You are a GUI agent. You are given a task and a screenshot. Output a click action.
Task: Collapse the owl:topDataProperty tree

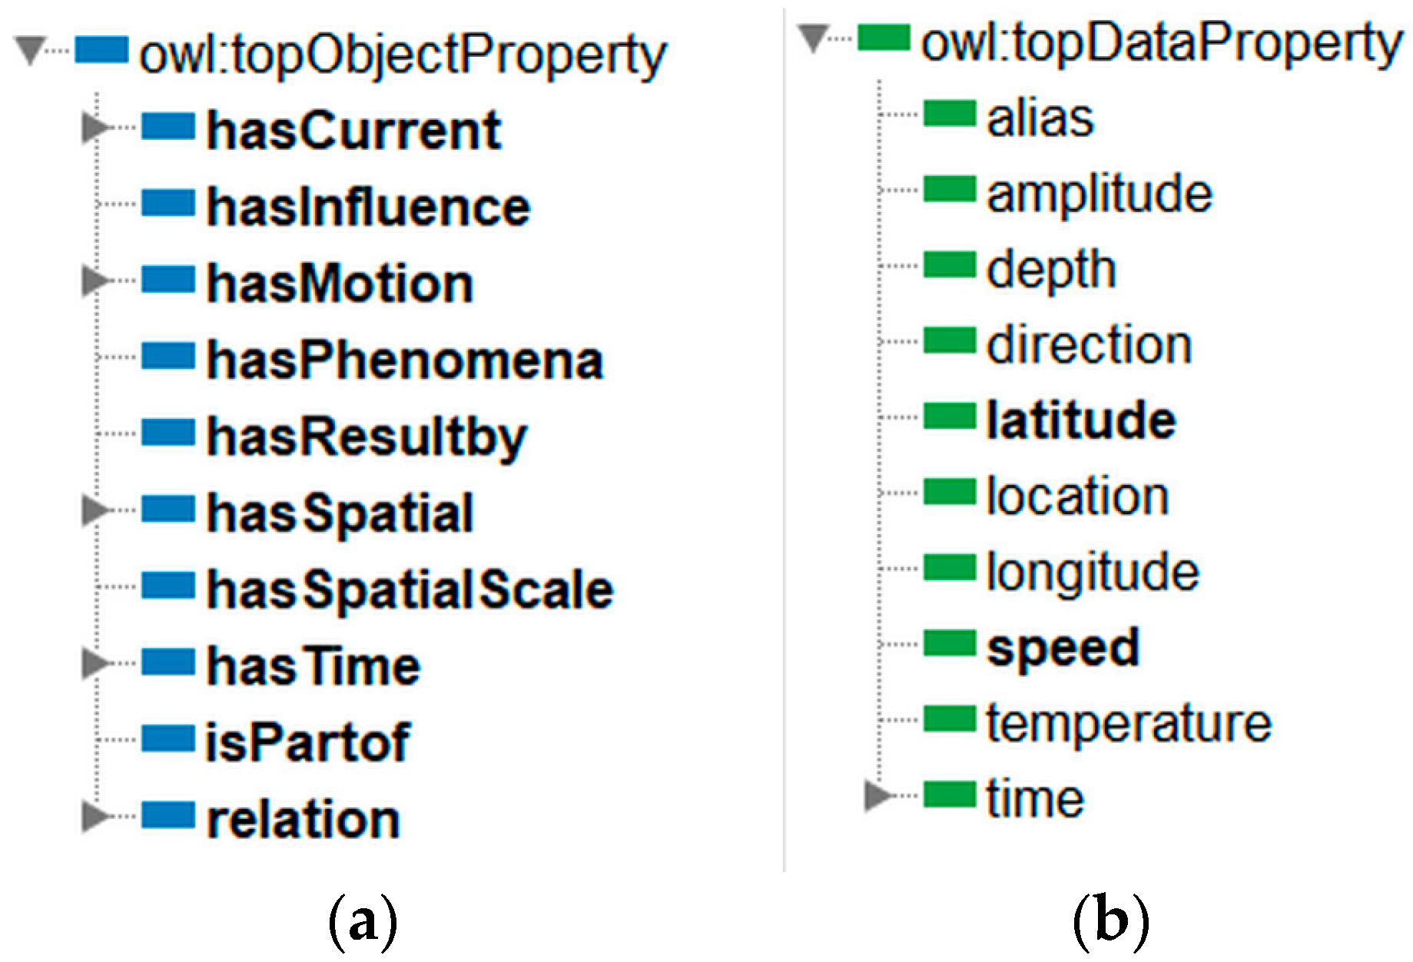point(812,38)
